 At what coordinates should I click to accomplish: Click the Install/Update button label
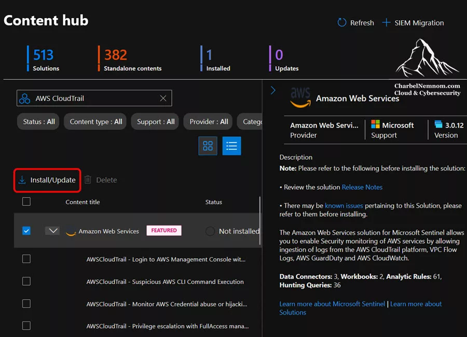click(53, 180)
